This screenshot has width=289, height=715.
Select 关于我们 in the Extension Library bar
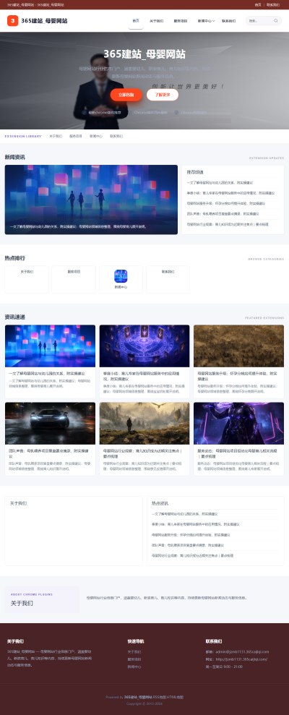click(x=56, y=137)
